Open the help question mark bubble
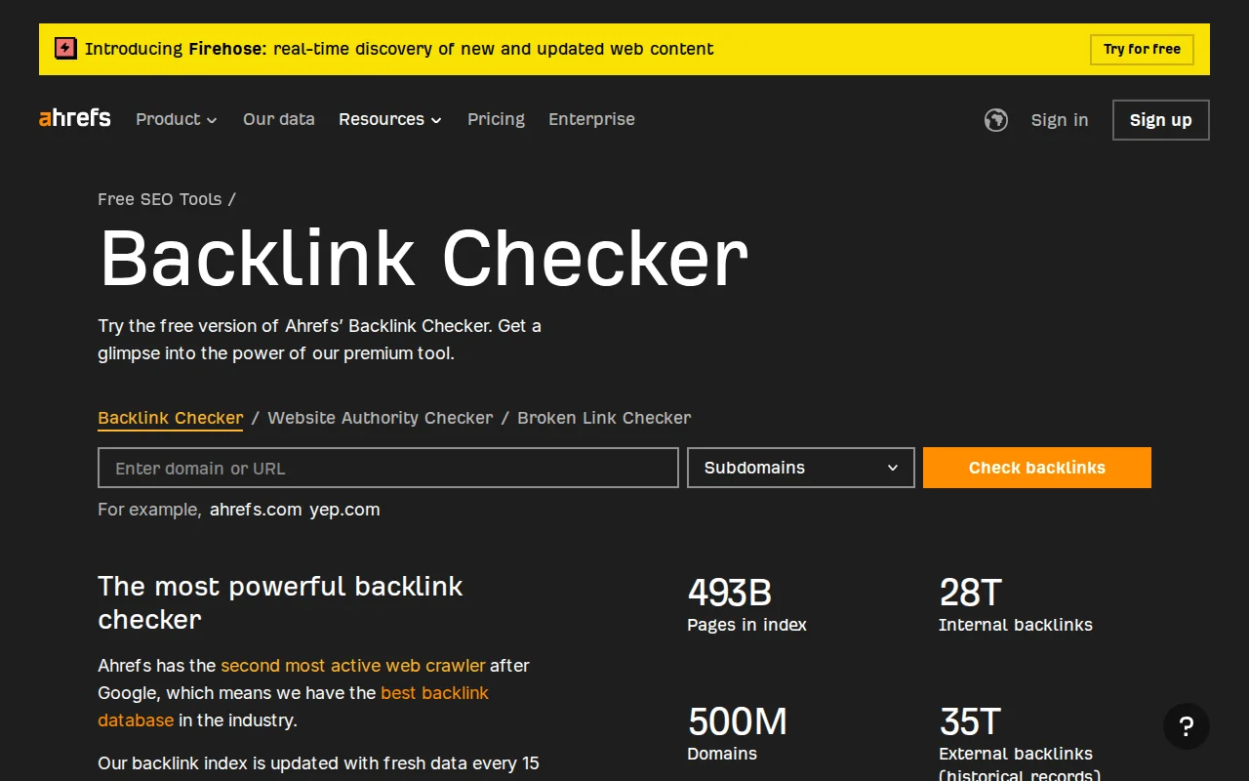1249x781 pixels. [1187, 726]
